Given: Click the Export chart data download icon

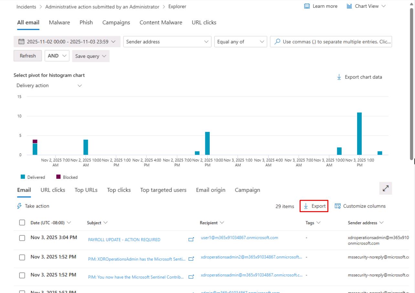Looking at the screenshot, I should pos(339,77).
